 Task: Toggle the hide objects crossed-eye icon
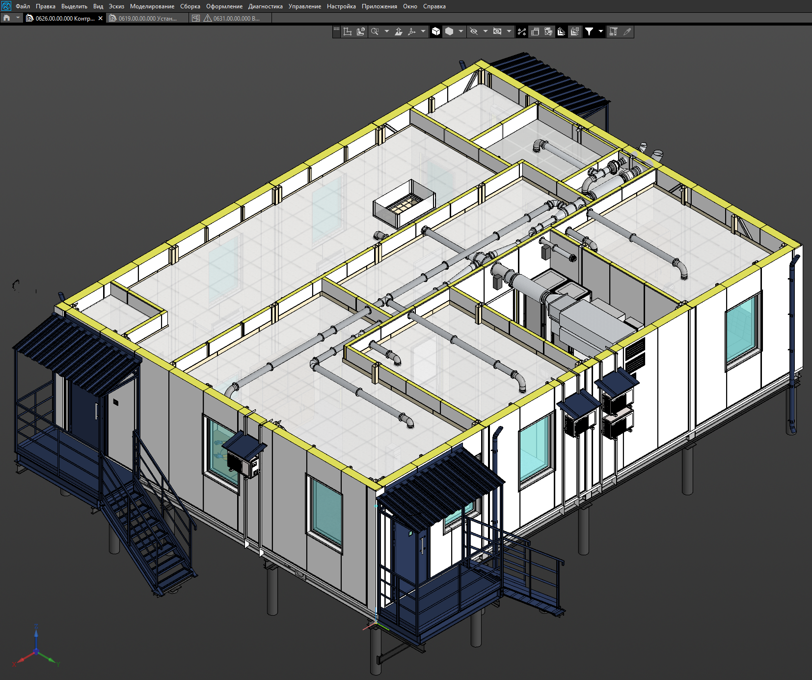pyautogui.click(x=474, y=32)
